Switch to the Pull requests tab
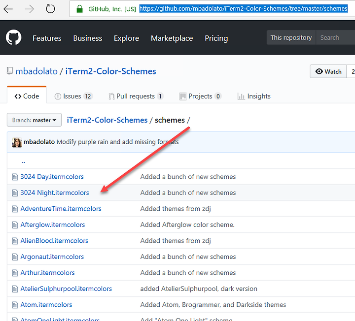The height and width of the screenshot is (321, 355). pyautogui.click(x=136, y=96)
